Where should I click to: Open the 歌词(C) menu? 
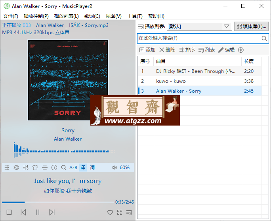click(x=92, y=16)
